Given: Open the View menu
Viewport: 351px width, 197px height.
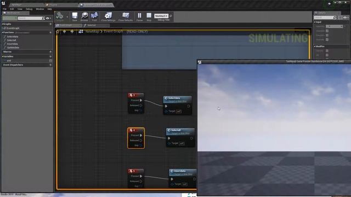Looking at the screenshot, I should tap(20, 9).
